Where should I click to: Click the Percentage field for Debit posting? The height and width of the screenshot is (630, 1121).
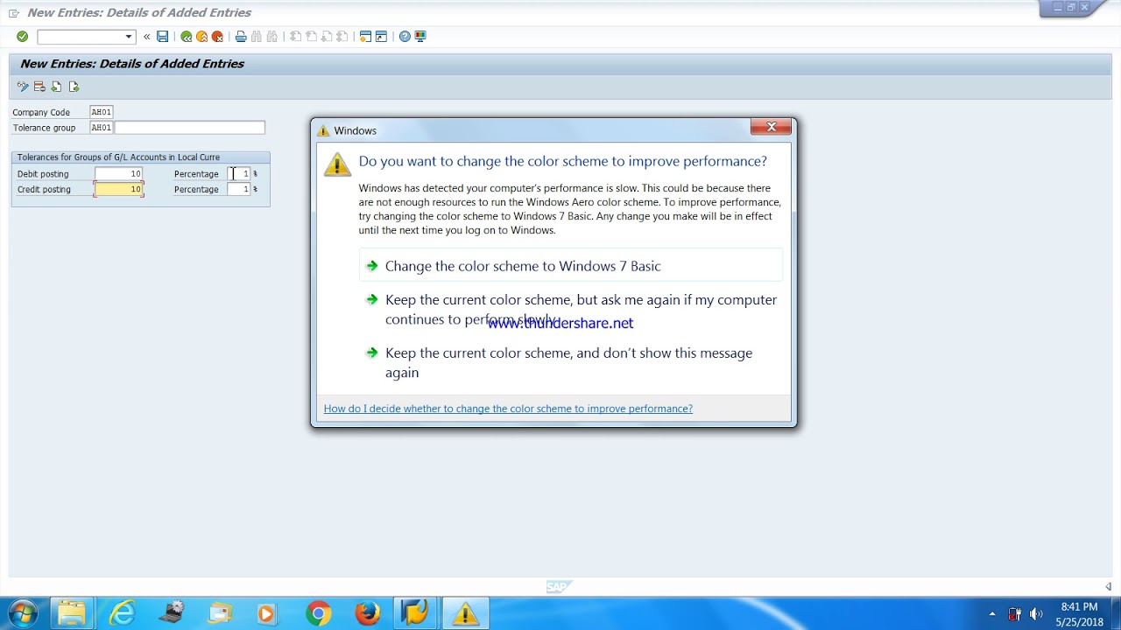coord(239,174)
